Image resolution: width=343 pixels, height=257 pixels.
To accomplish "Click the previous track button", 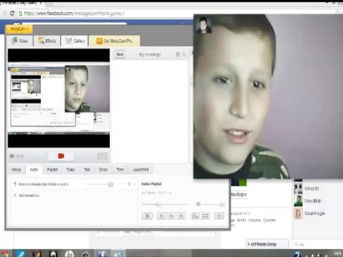I will (x=171, y=216).
